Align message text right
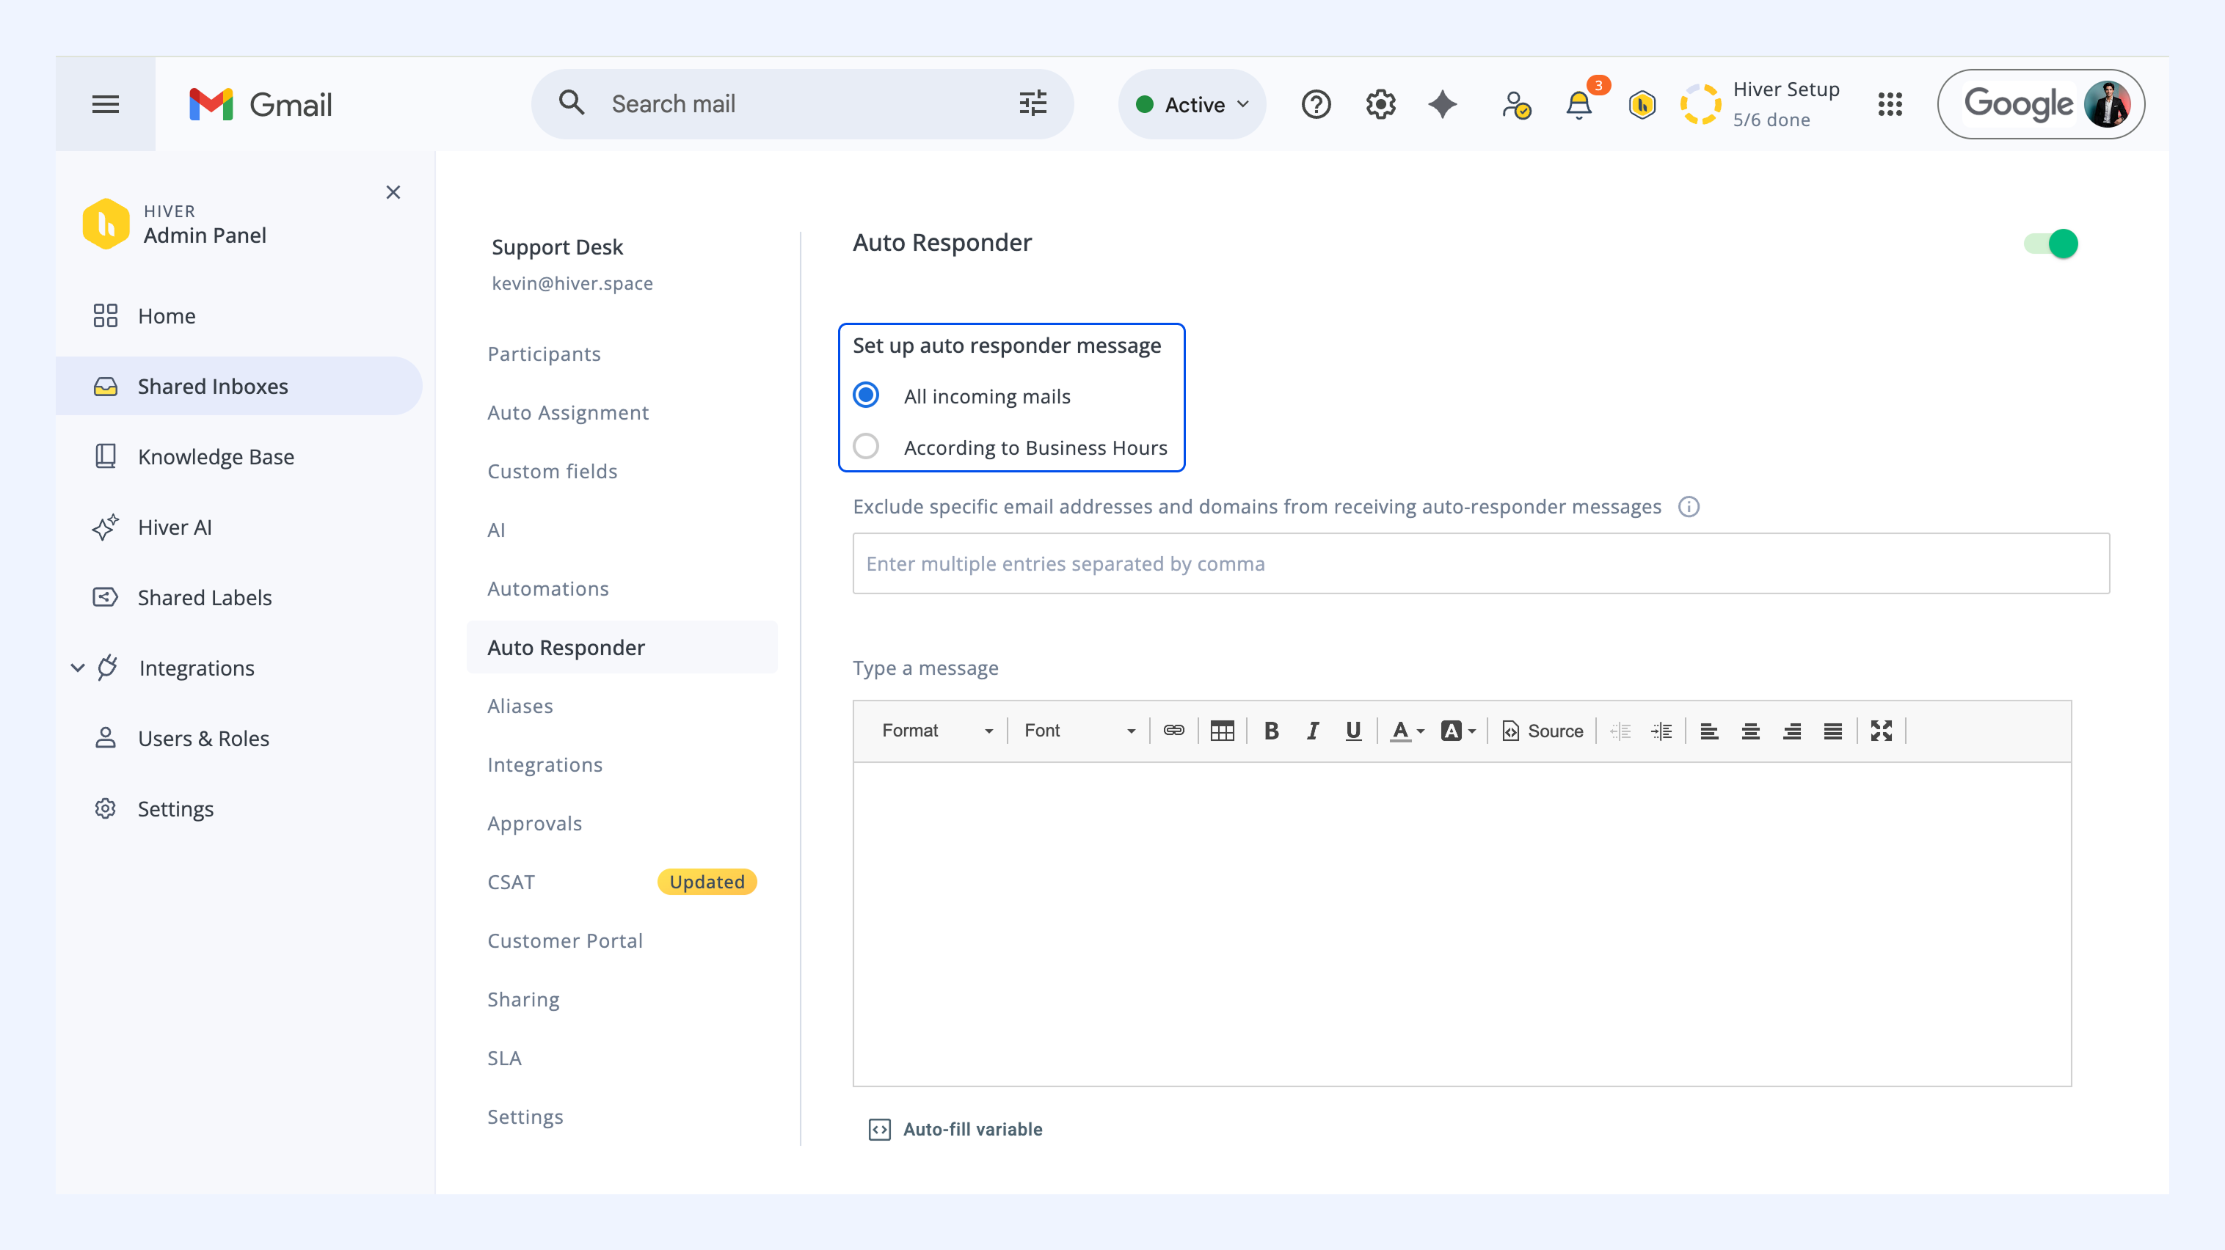 click(1792, 731)
